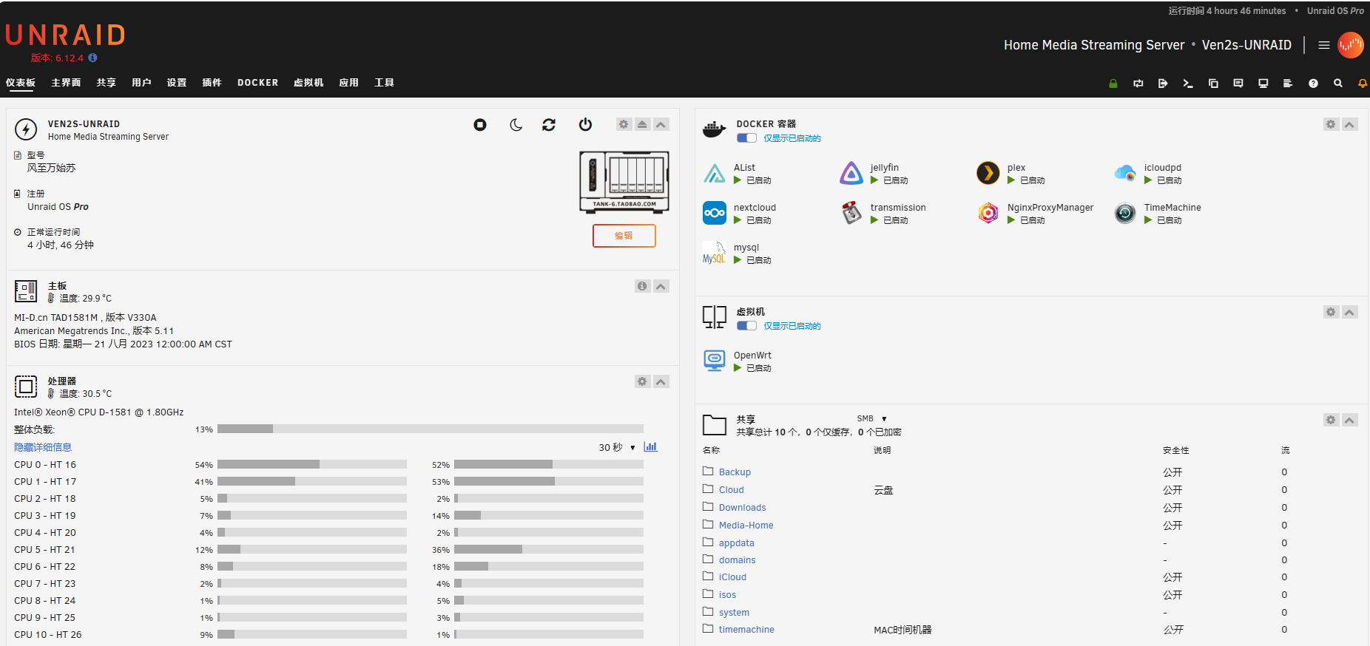Open the DOCKER menu tab

(x=257, y=83)
